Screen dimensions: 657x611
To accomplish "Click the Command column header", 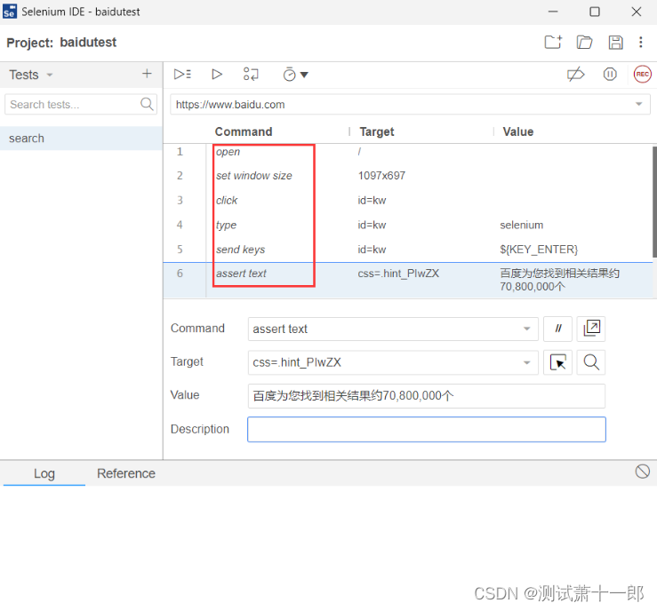I will click(244, 131).
